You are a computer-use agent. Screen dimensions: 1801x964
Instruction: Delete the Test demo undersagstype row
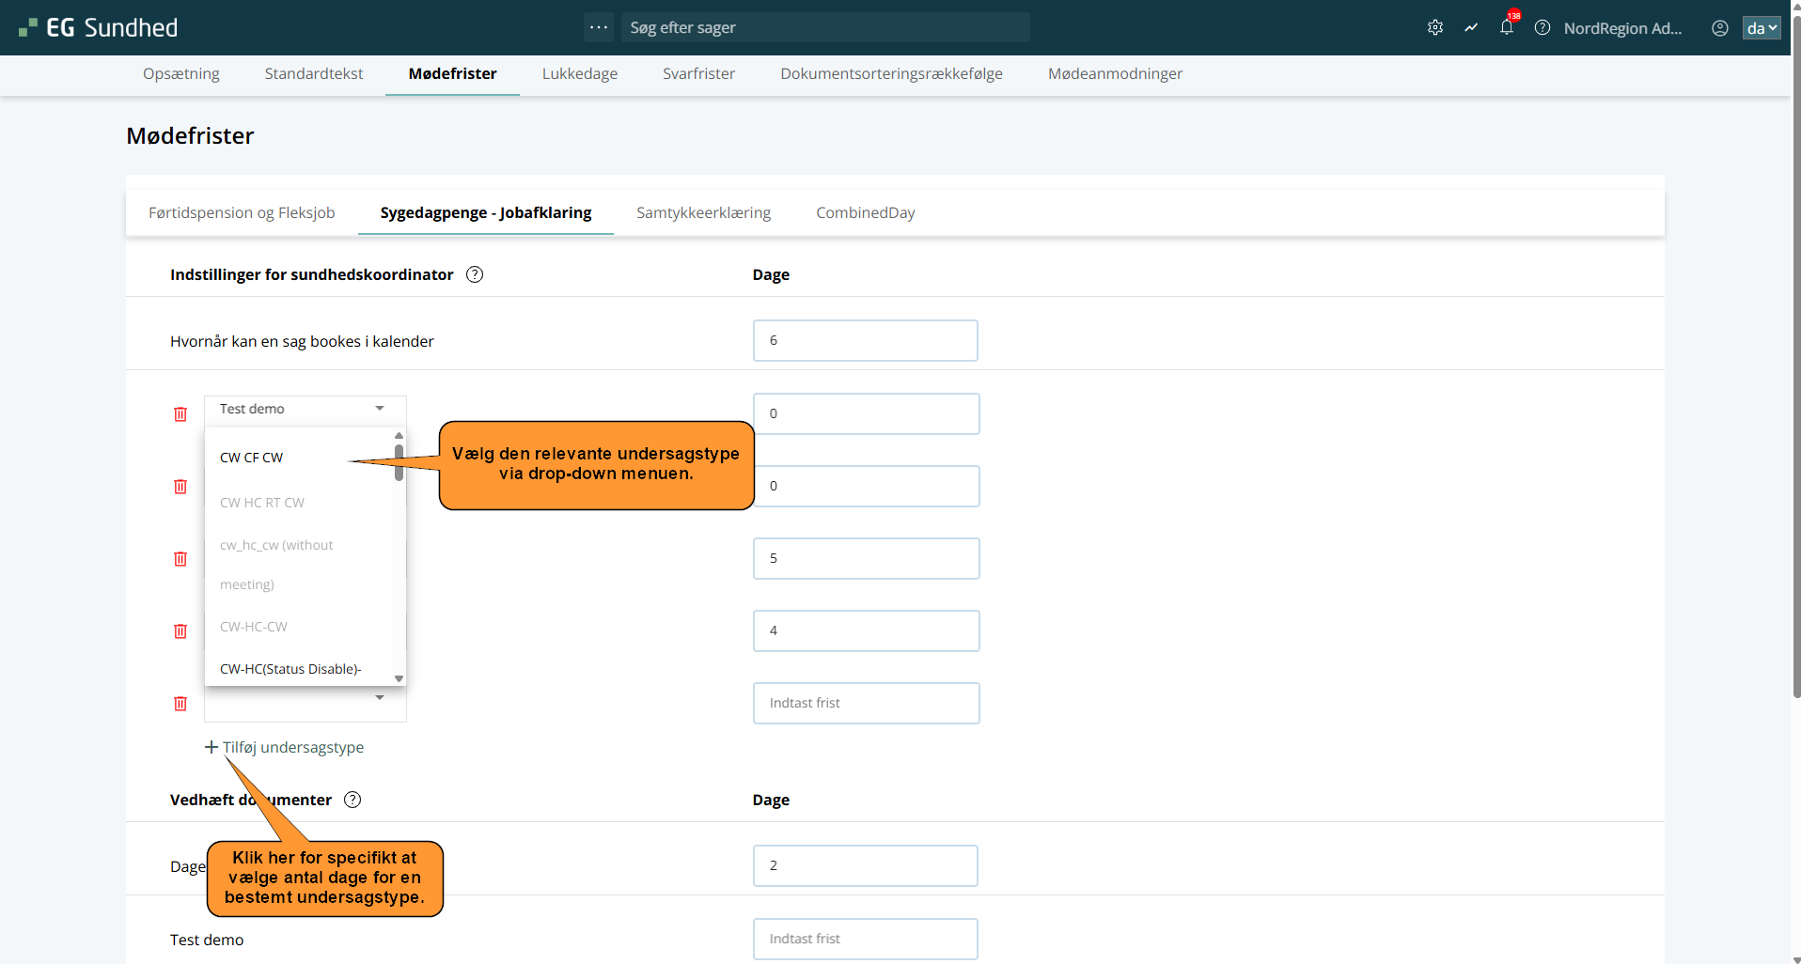[180, 414]
